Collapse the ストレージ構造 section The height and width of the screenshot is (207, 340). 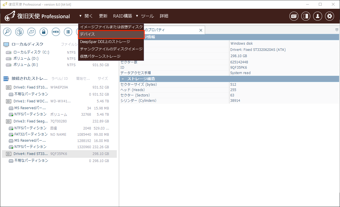tap(122, 79)
